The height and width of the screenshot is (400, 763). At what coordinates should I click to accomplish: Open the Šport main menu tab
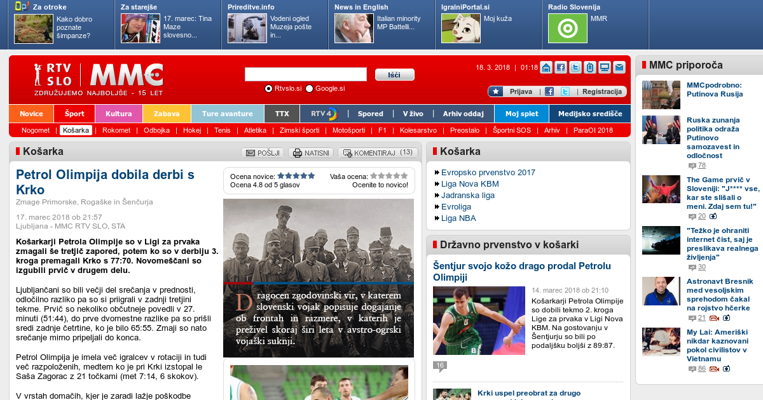pos(74,114)
